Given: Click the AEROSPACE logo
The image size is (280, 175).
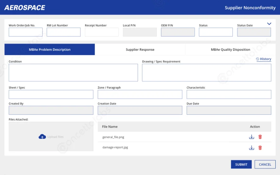Looking at the screenshot, I should [x=25, y=7].
